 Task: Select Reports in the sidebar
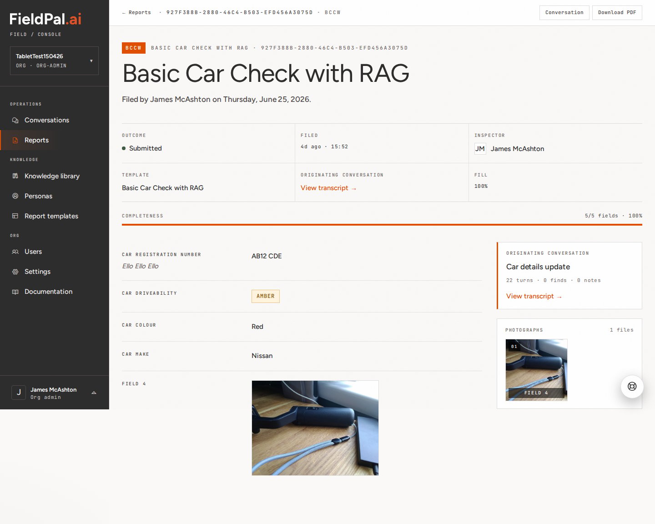pos(55,140)
